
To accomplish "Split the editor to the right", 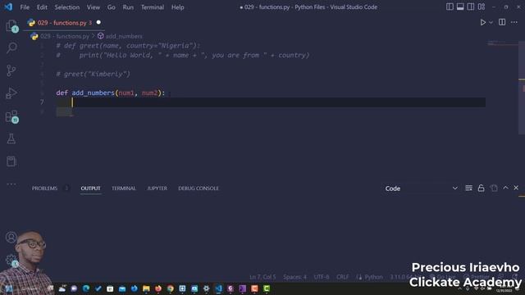I will point(502,22).
